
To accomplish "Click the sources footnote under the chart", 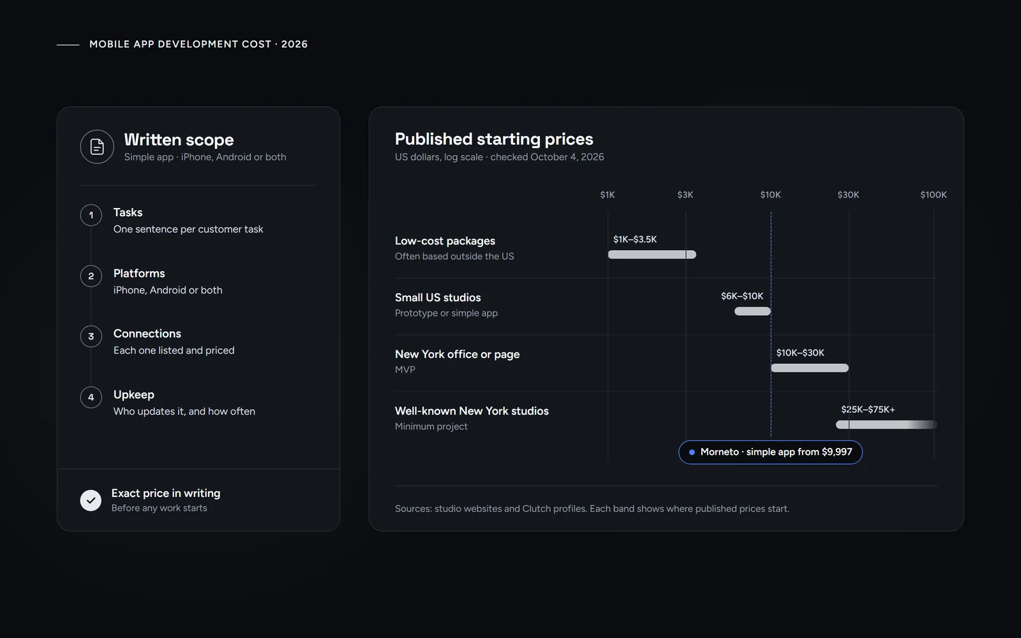I will 592,508.
